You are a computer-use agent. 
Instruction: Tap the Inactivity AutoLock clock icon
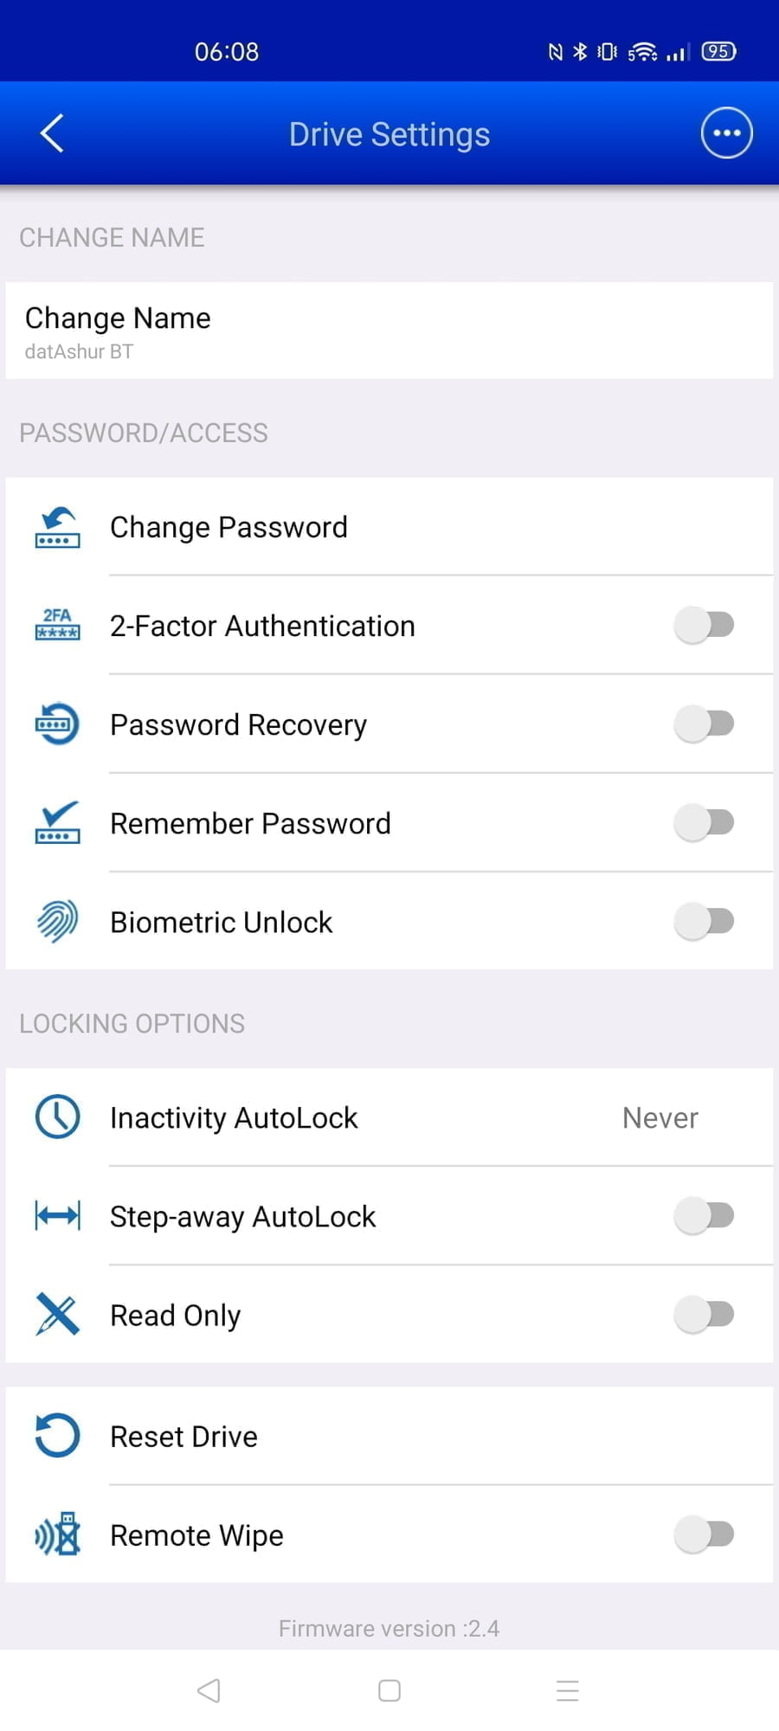click(x=57, y=1116)
